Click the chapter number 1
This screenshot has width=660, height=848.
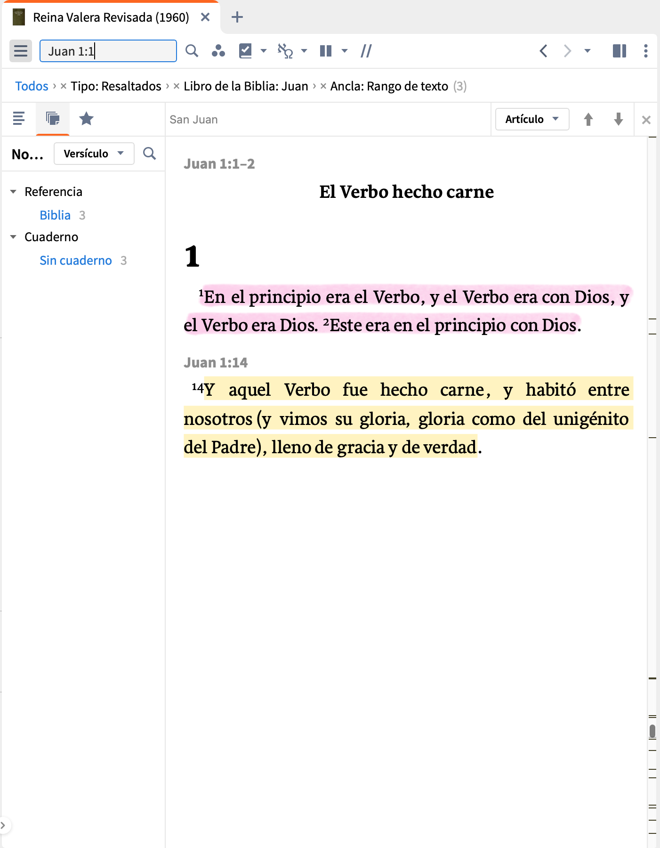pos(193,257)
